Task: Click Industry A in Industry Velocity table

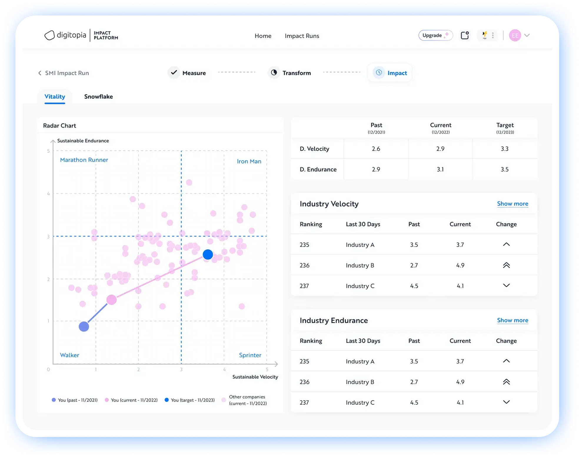Action: (x=360, y=245)
